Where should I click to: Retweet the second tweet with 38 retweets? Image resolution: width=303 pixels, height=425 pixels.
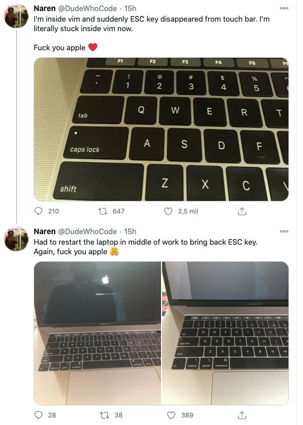(x=103, y=415)
